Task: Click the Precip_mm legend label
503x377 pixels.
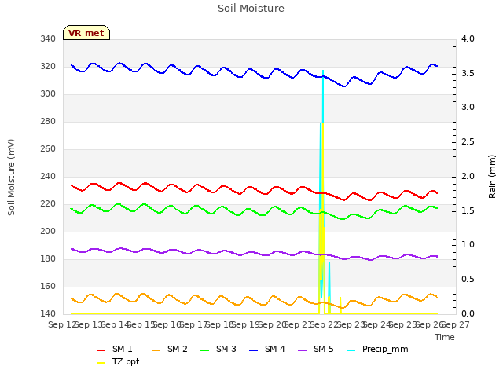Action: point(385,349)
